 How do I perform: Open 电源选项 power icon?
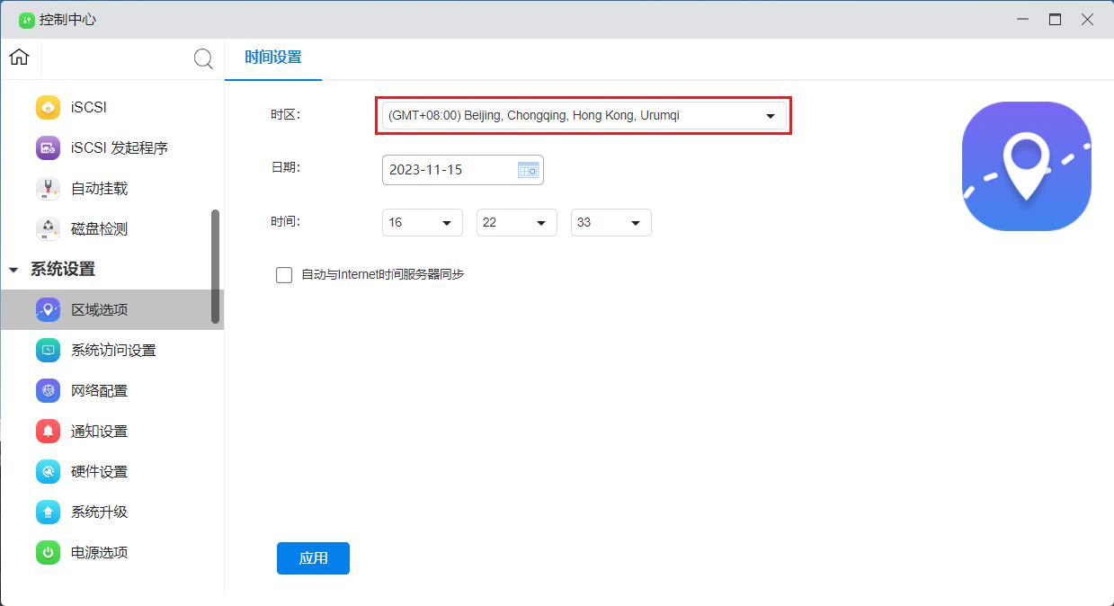(x=48, y=552)
